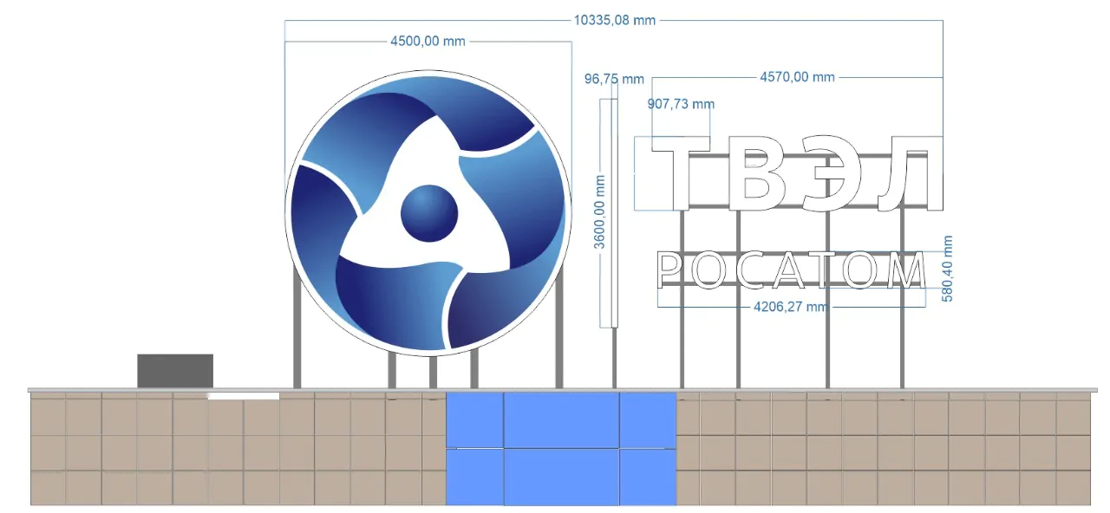Click the vertical 3600,00 mm height dimension
This screenshot has width=1110, height=513.
click(x=601, y=212)
